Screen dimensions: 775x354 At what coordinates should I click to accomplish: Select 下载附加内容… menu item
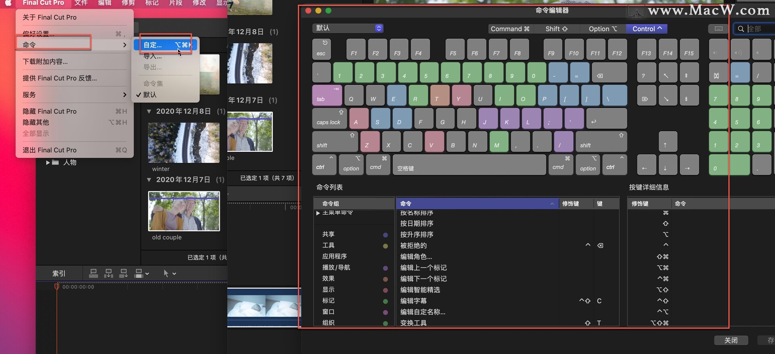point(45,61)
